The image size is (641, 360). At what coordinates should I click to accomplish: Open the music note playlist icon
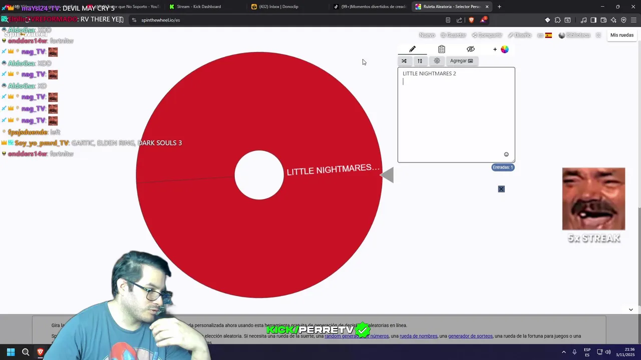tap(583, 20)
